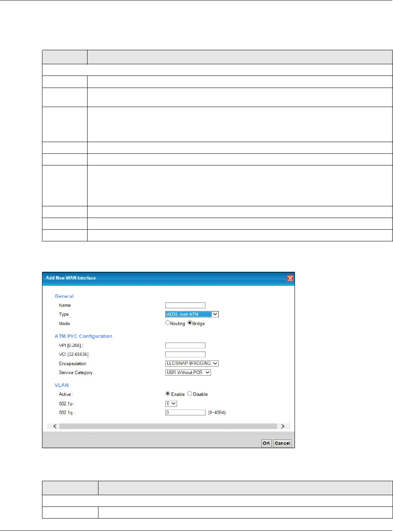Focus the Name input field
This screenshot has width=393, height=531.
(x=185, y=306)
